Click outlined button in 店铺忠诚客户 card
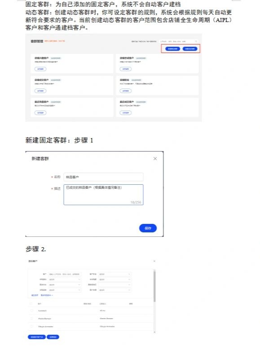 (126, 69)
